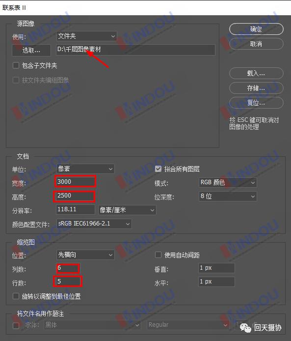Toggle 旋转以调整到最佳位置 checkbox
This screenshot has height=341, width=291.
[x=16, y=296]
